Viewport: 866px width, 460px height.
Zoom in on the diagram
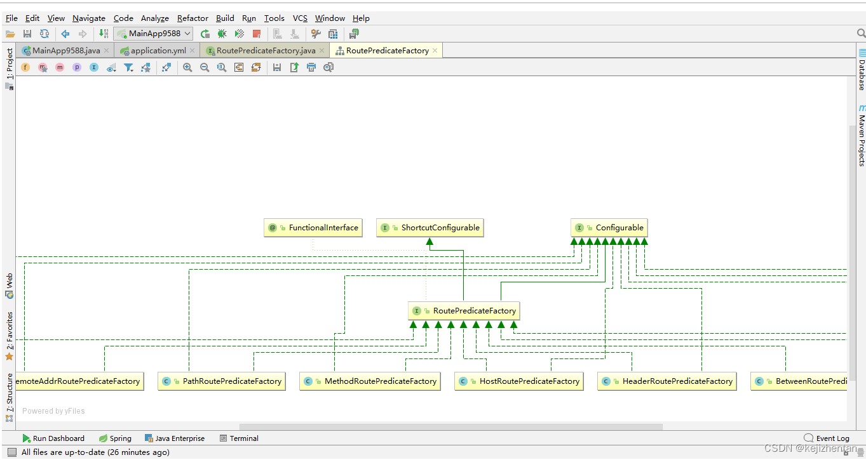[x=187, y=67]
